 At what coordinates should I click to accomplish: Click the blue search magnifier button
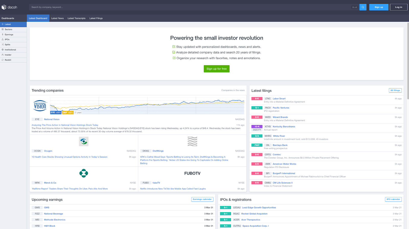click(363, 7)
